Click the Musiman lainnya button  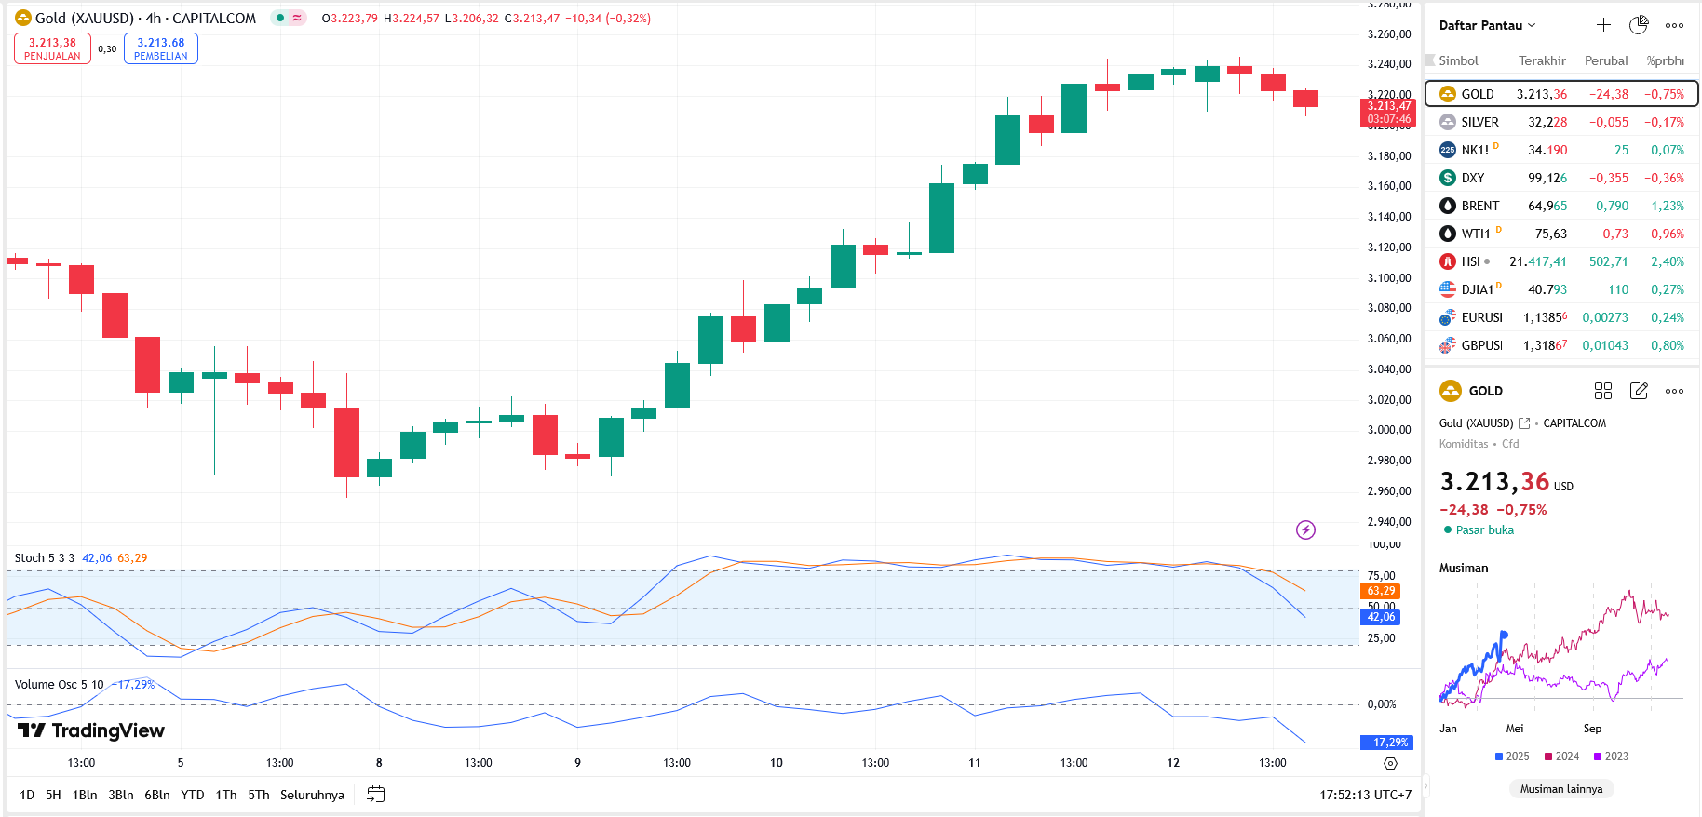(1561, 789)
